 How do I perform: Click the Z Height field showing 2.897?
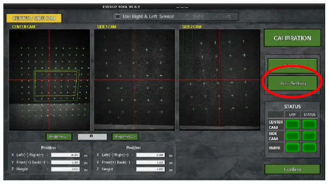[150, 169]
